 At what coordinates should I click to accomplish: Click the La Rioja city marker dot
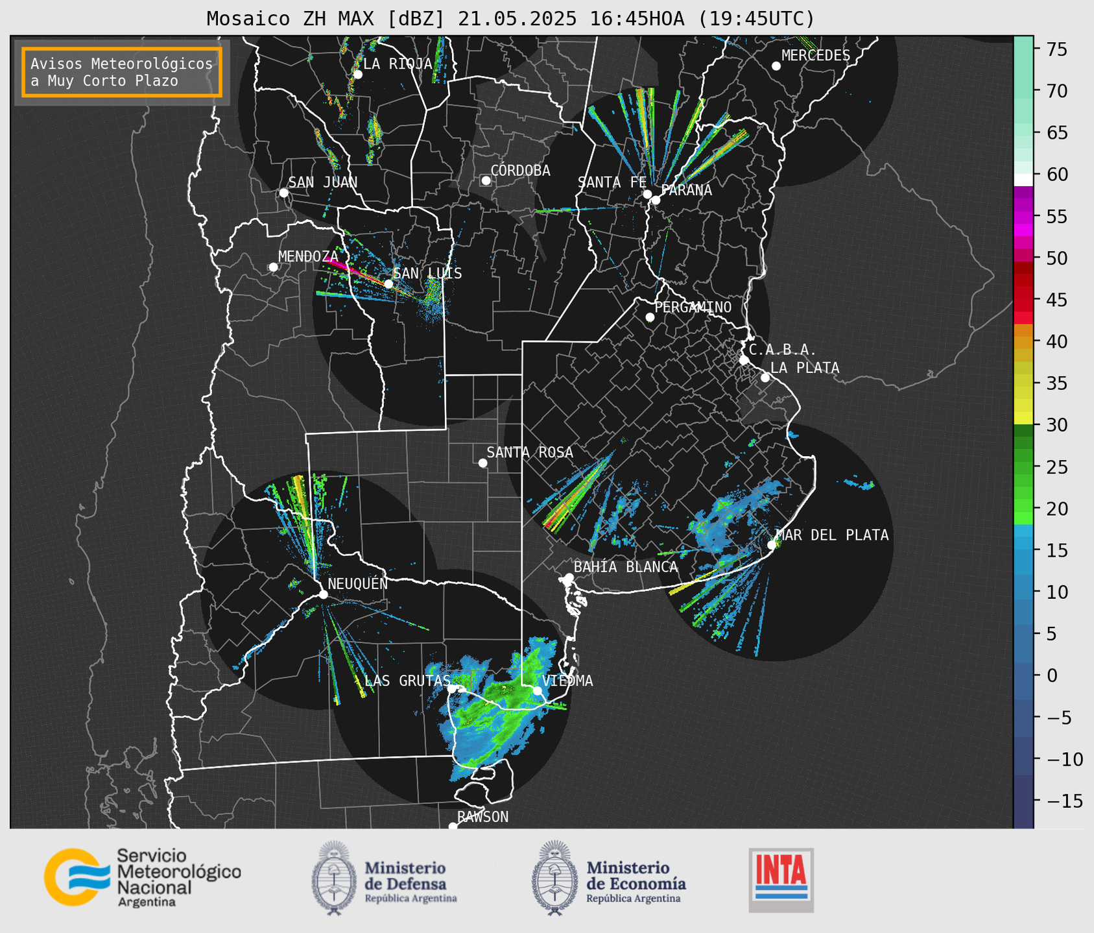tap(358, 75)
